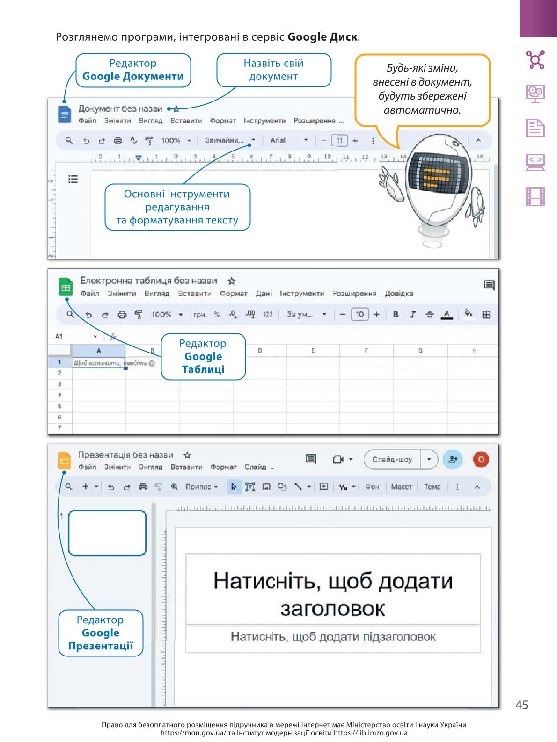Toggle bold in the Sheets toolbar
This screenshot has width=557, height=742.
pos(396,315)
